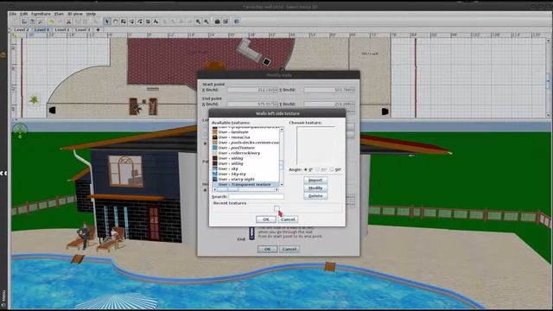Activate the Create rooms tool
553x311 pixels.
132,22
